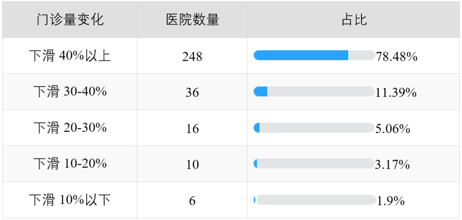
Task: Select the 下滑 30-40% row label
Action: coord(70,92)
